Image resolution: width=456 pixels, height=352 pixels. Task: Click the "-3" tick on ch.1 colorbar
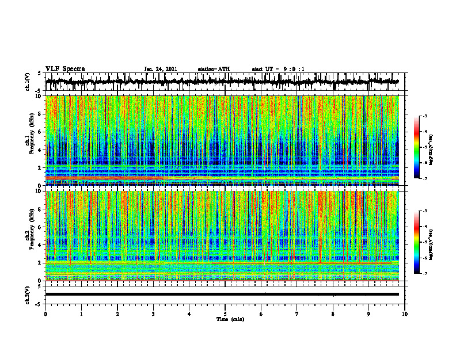424,116
